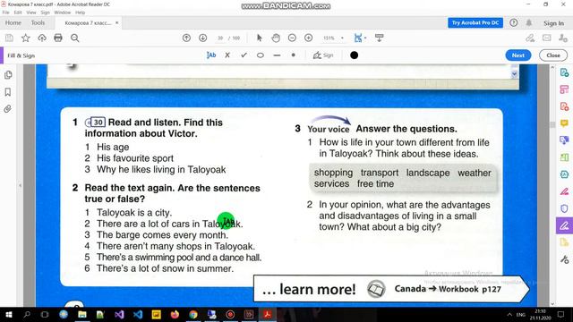Open the Window menu
The height and width of the screenshot is (322, 573).
coord(63,13)
